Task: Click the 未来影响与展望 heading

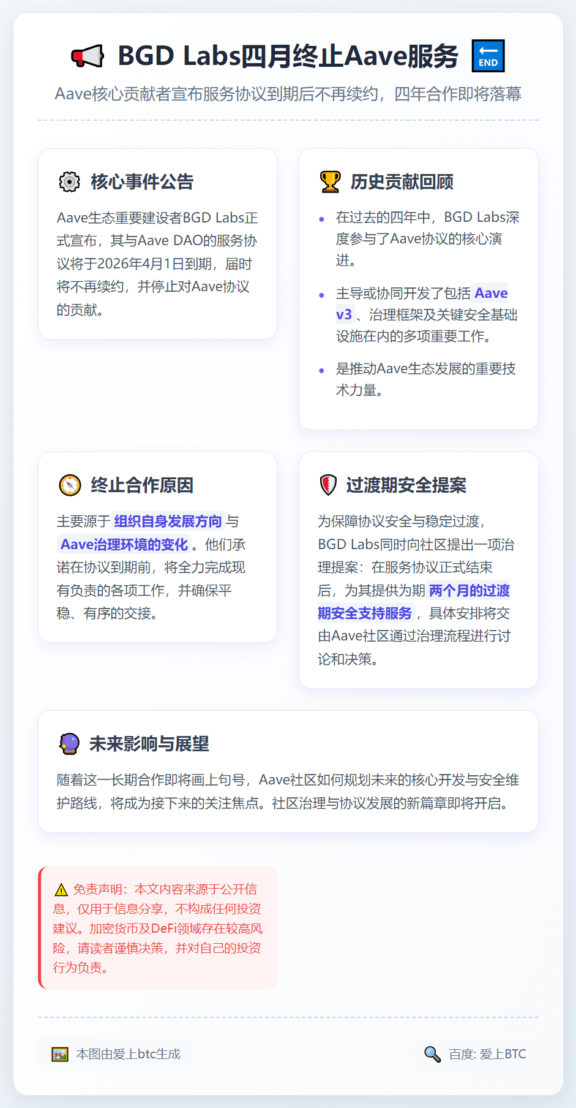Action: pyautogui.click(x=149, y=744)
